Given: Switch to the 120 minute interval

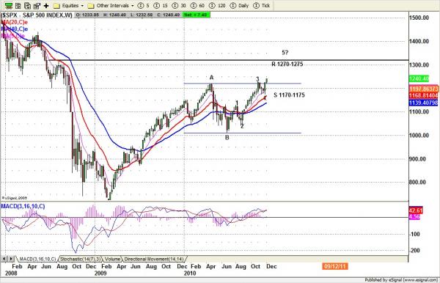Looking at the screenshot, I should pyautogui.click(x=218, y=6).
